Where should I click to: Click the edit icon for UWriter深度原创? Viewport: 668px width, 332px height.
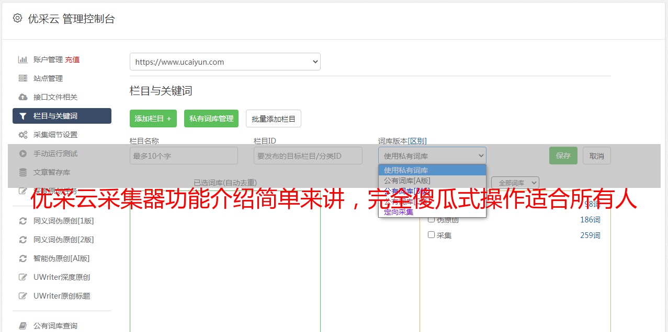pos(22,277)
